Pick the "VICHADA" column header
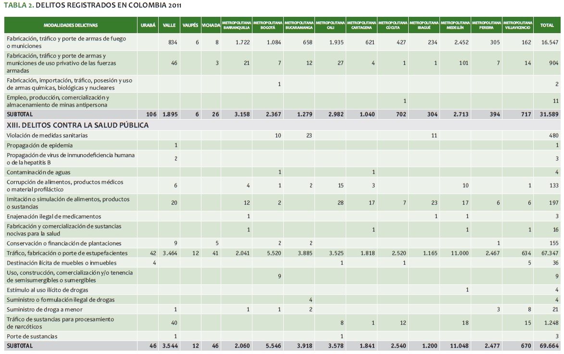This screenshot has width=564, height=354. 211,25
